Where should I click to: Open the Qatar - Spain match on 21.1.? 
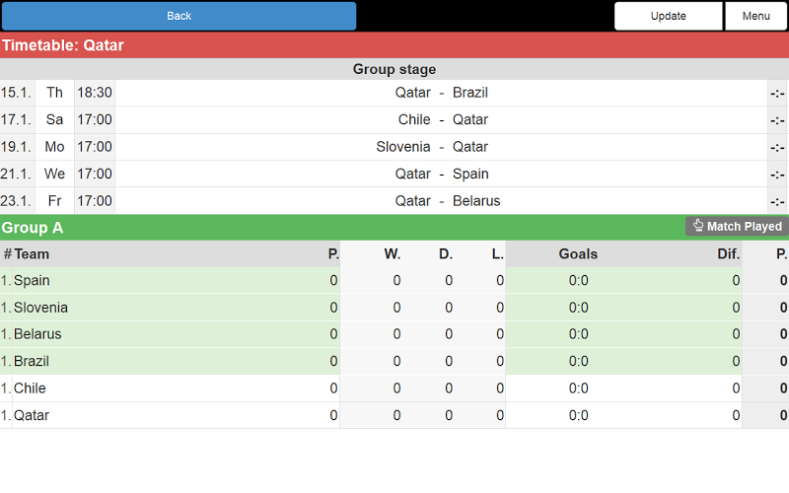(441, 174)
